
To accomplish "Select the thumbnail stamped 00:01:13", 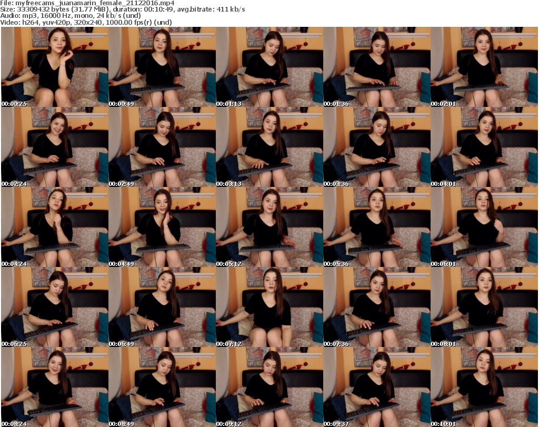I will (x=269, y=67).
